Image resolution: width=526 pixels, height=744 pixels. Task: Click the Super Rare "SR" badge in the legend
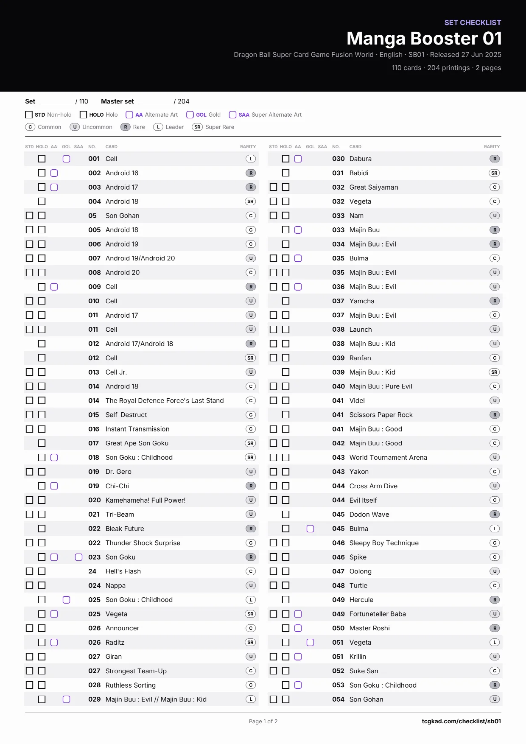point(197,127)
